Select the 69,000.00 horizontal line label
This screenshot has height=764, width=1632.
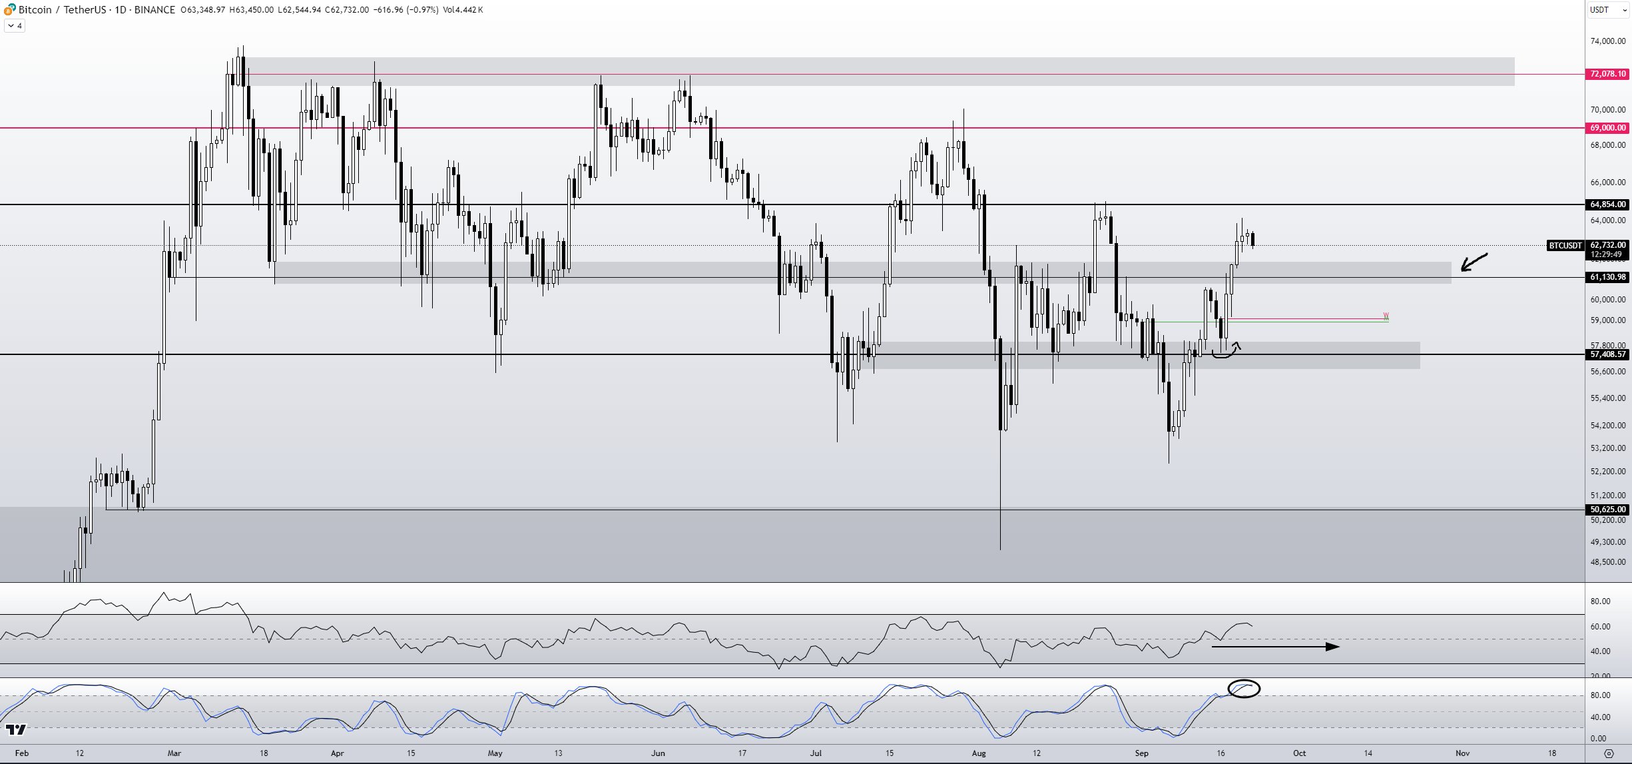1607,128
